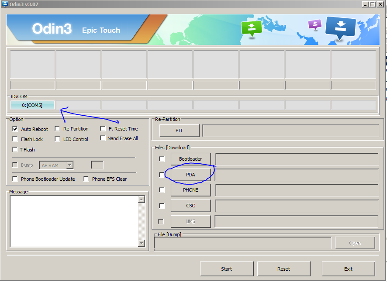Maximize the Odin3 window

373,4
